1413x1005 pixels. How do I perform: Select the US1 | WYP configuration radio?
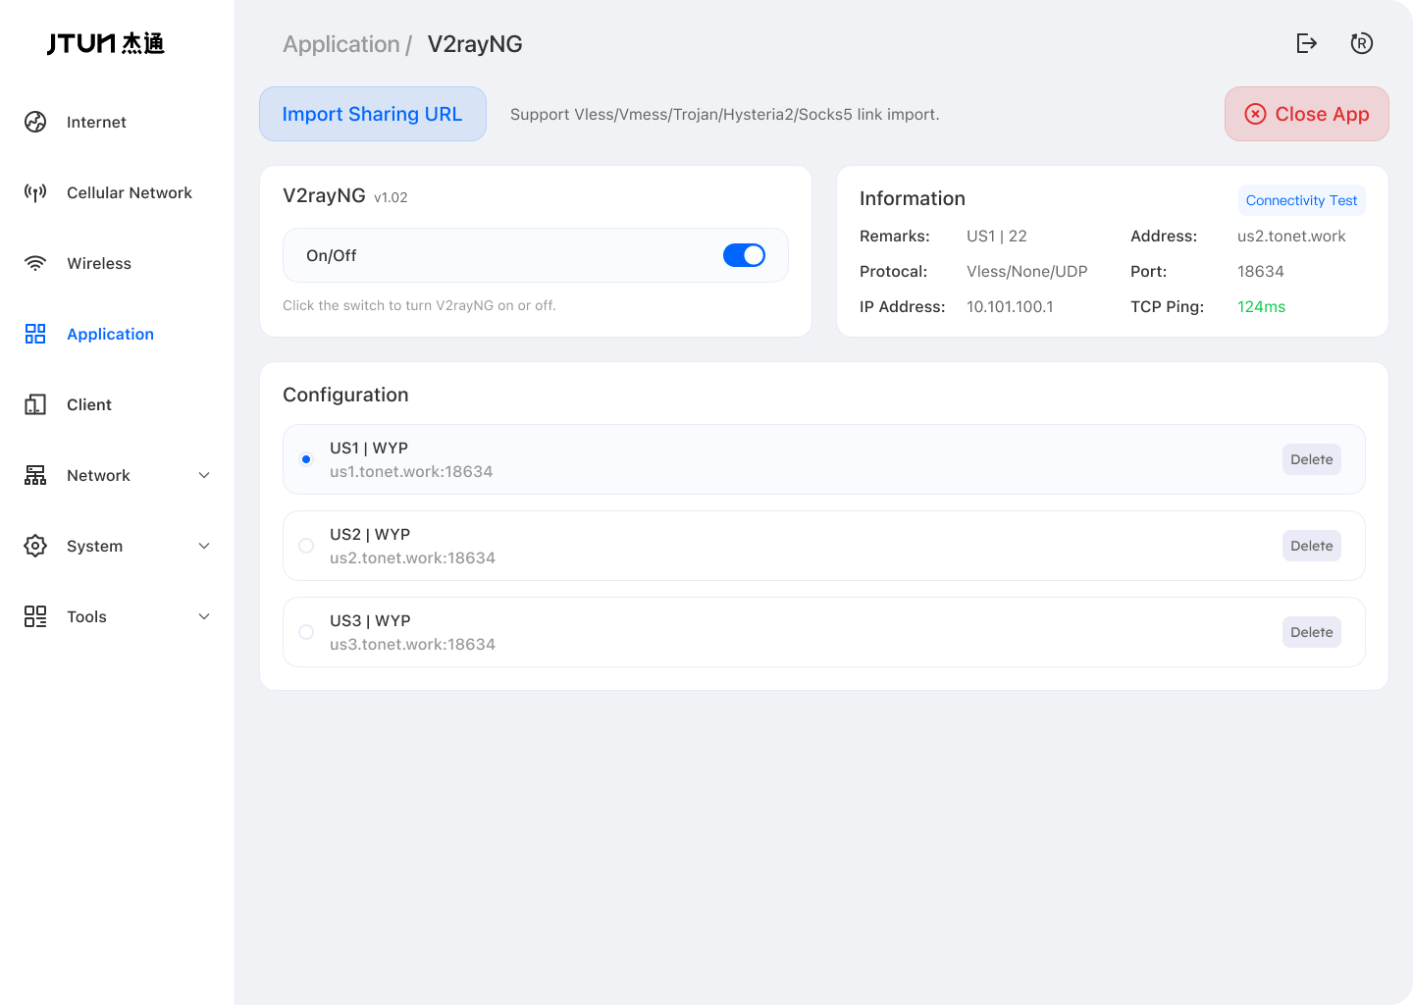pos(306,459)
